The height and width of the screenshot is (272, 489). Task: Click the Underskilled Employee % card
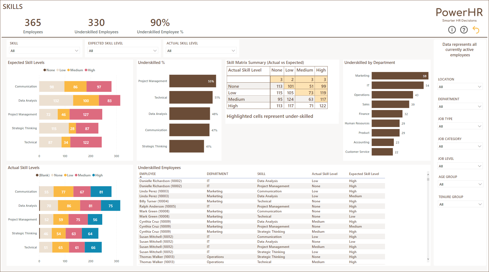(x=160, y=26)
